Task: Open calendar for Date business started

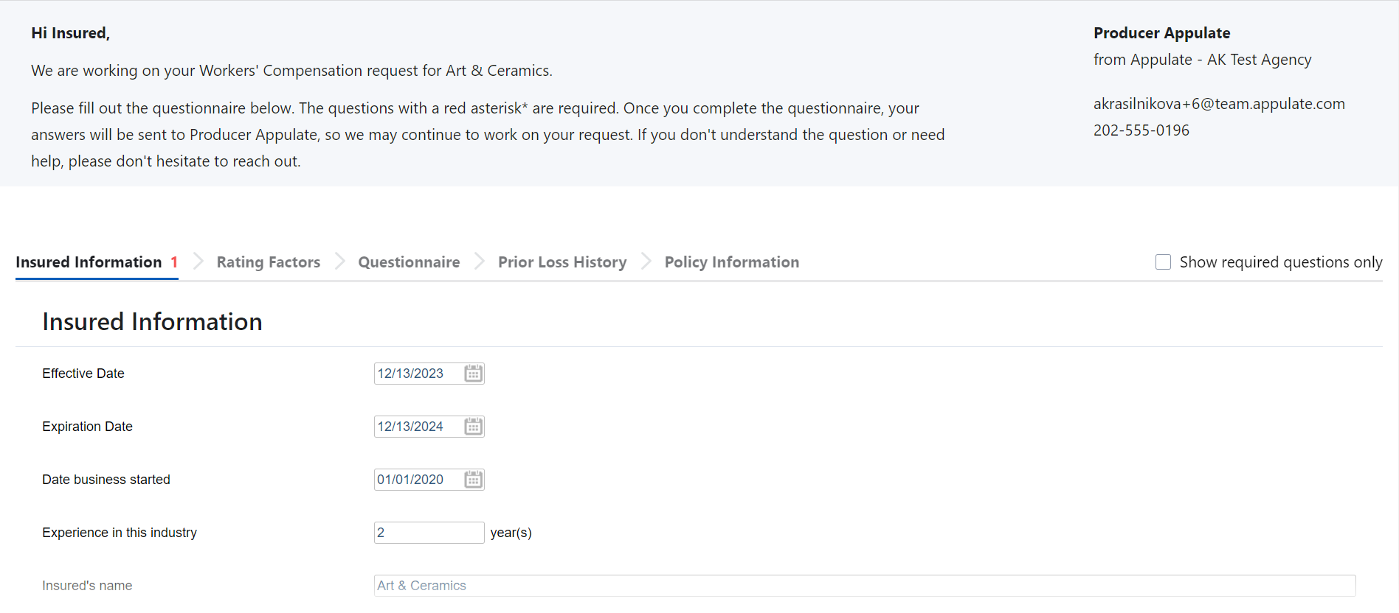Action: 473,480
